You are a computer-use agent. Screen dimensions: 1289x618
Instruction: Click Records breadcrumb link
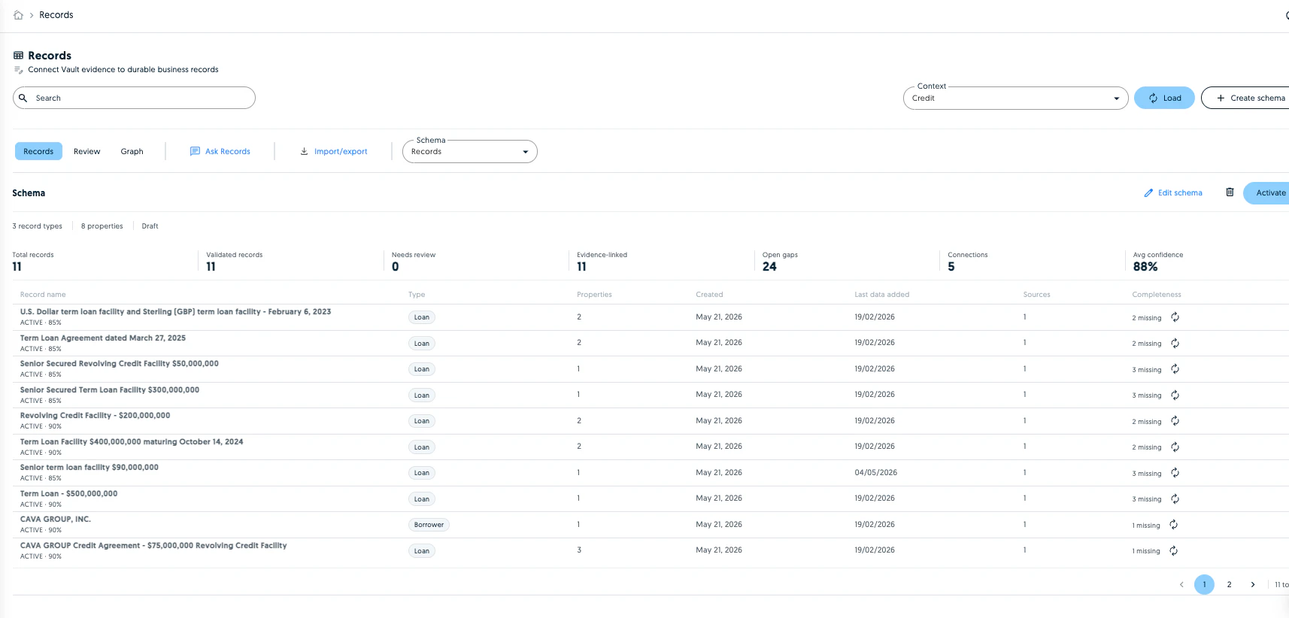coord(56,15)
